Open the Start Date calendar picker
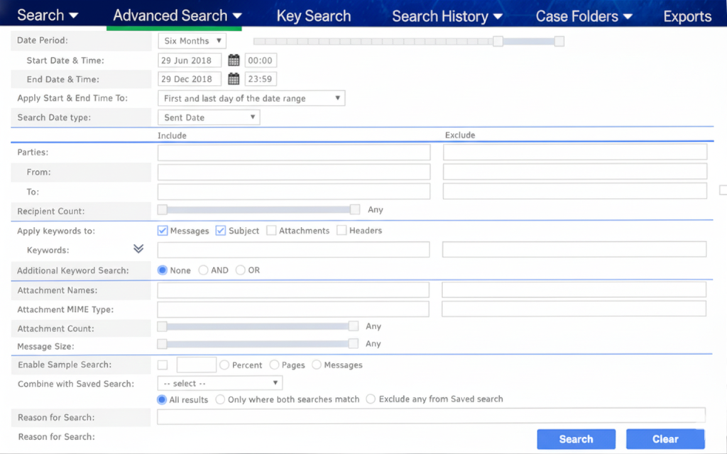727x454 pixels. pos(234,61)
